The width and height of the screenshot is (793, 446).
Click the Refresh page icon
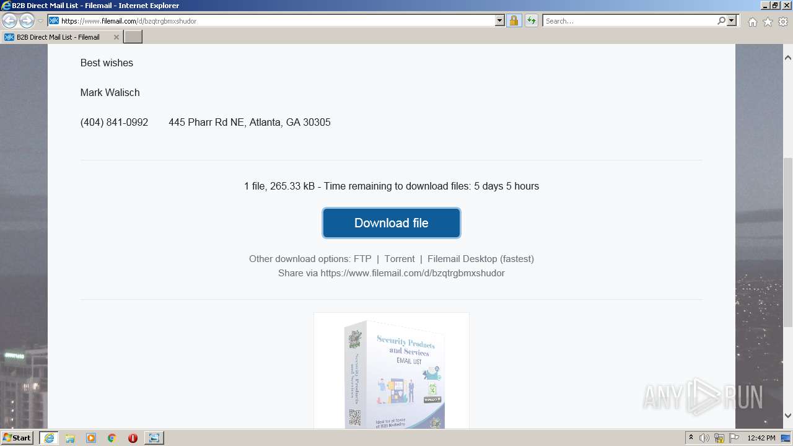click(531, 20)
